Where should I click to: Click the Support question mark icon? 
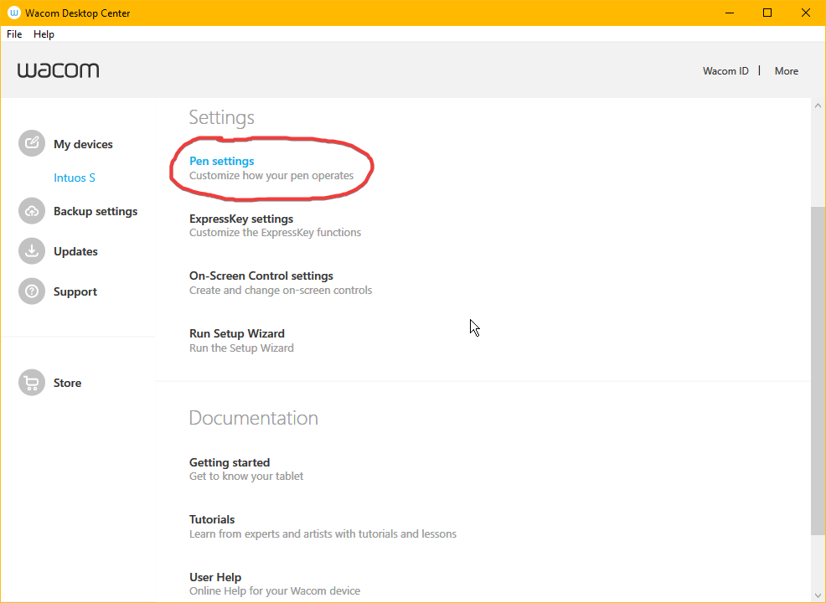pyautogui.click(x=32, y=291)
